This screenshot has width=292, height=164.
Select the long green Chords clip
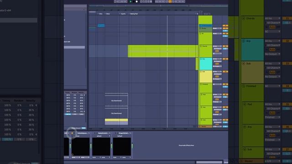pyautogui.click(x=163, y=51)
